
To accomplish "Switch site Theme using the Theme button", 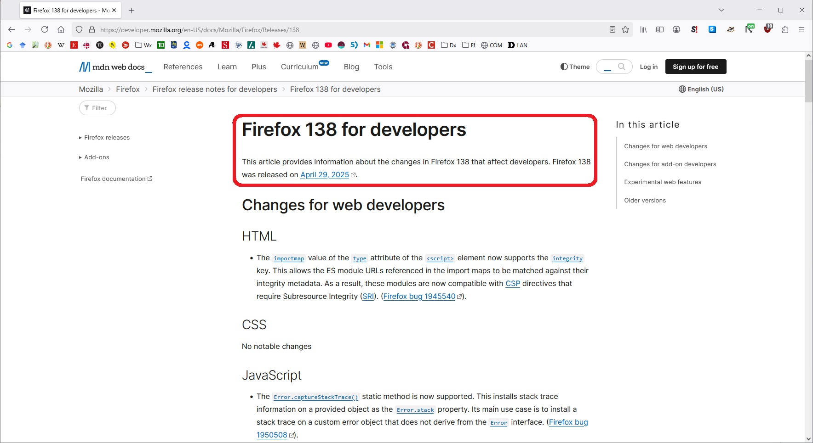I will [x=575, y=67].
